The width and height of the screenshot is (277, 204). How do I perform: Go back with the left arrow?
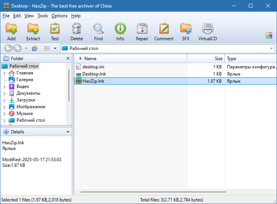point(8,48)
